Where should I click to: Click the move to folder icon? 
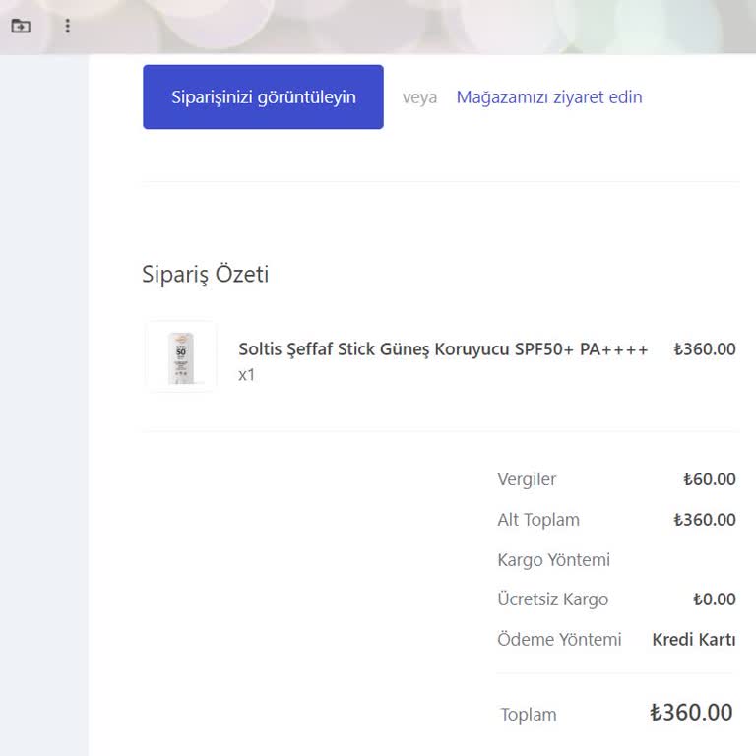tap(21, 26)
